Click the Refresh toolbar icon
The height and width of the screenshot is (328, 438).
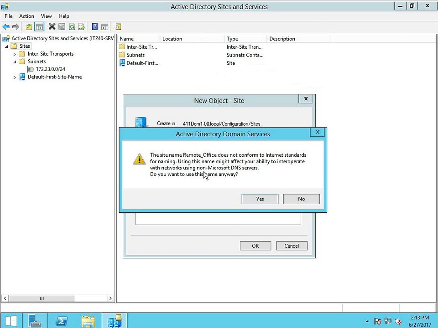[72, 27]
